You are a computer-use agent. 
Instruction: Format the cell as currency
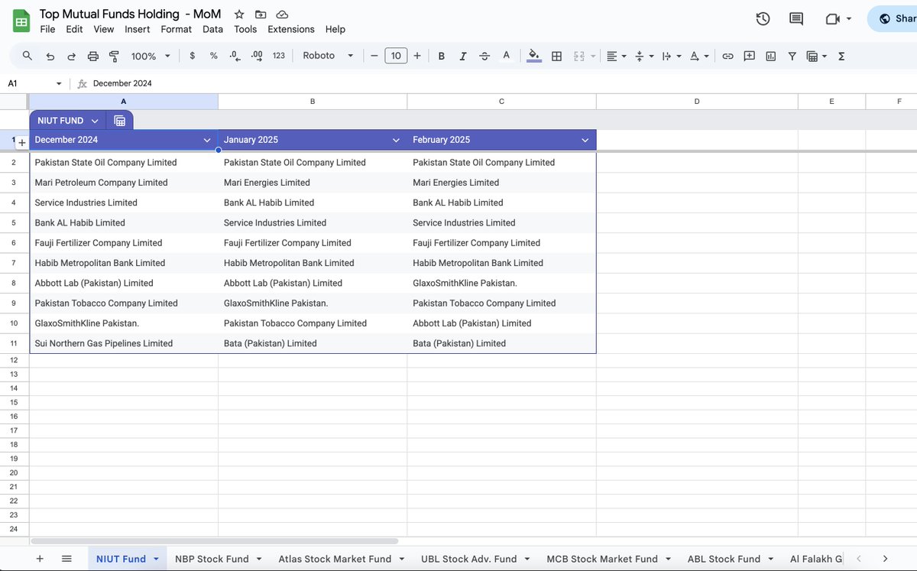(x=192, y=56)
